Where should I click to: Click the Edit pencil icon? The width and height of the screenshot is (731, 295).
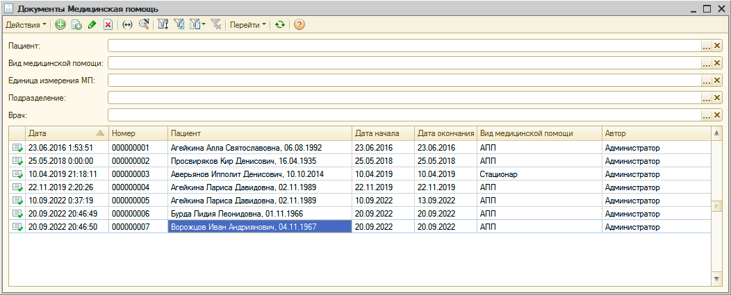coord(92,24)
